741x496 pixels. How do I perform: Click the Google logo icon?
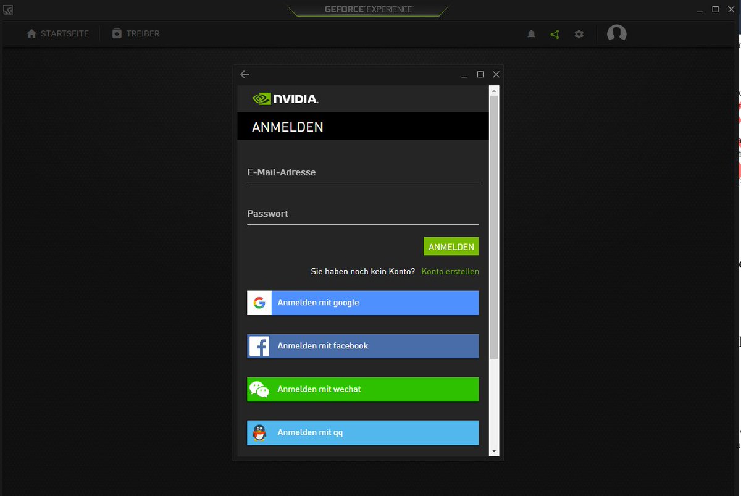pyautogui.click(x=259, y=303)
